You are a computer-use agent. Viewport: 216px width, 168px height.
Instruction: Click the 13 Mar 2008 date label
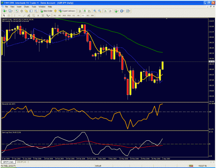pos(124,159)
